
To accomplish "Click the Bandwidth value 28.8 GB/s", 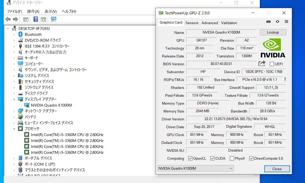I will [x=267, y=111].
